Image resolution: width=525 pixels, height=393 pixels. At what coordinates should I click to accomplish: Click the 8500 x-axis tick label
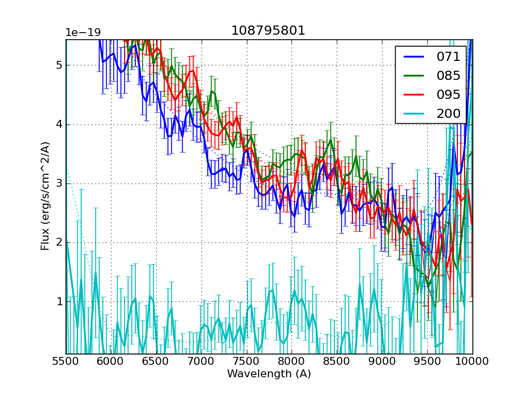tap(337, 361)
